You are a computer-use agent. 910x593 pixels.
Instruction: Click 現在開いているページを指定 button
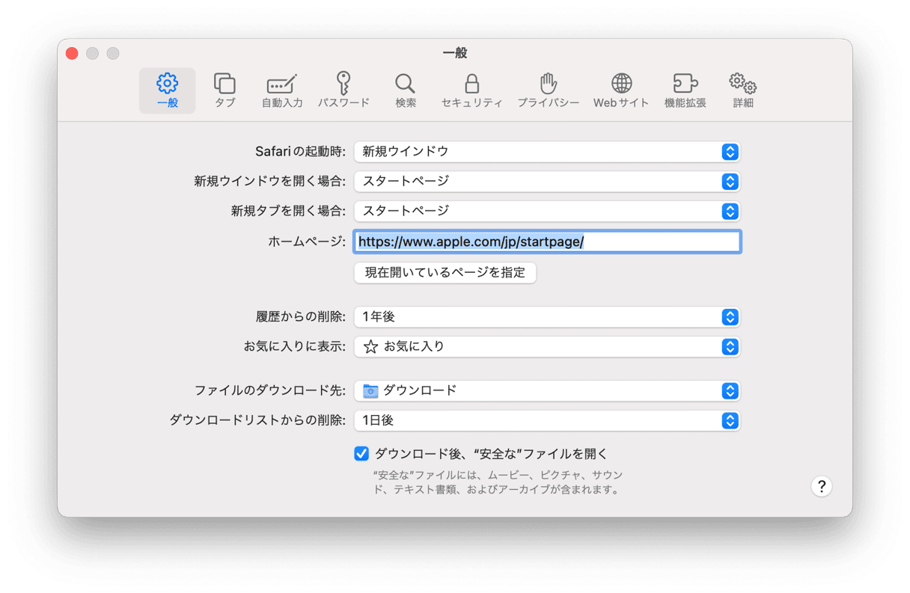(445, 272)
